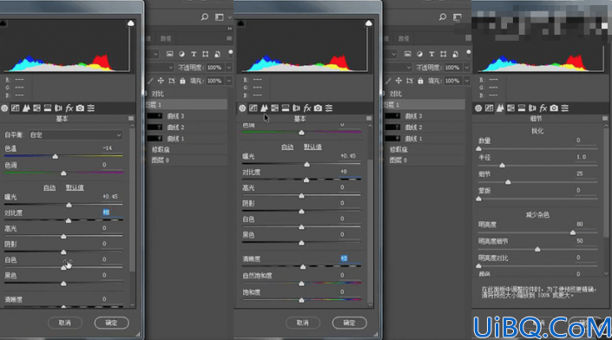Open Presets tab icon in 白平衡 dialog
The height and width of the screenshot is (340, 612).
(91, 108)
